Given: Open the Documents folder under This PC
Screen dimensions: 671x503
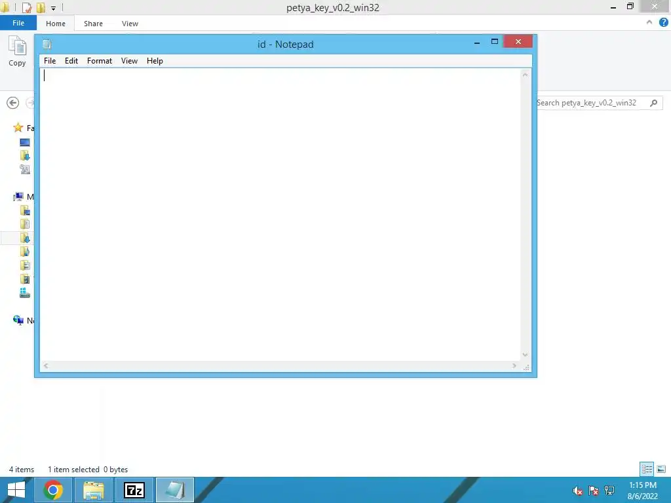Looking at the screenshot, I should coord(25,224).
